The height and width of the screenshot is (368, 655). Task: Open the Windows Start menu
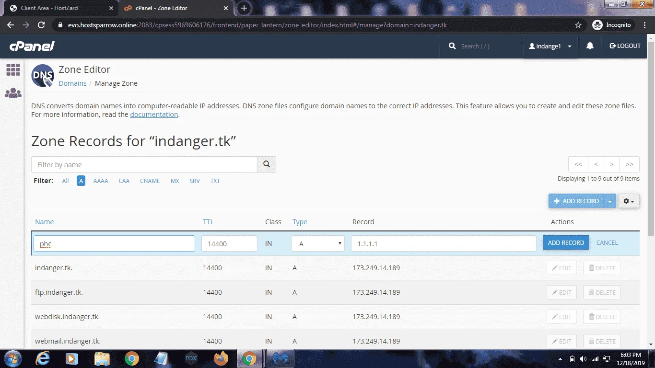tap(12, 358)
